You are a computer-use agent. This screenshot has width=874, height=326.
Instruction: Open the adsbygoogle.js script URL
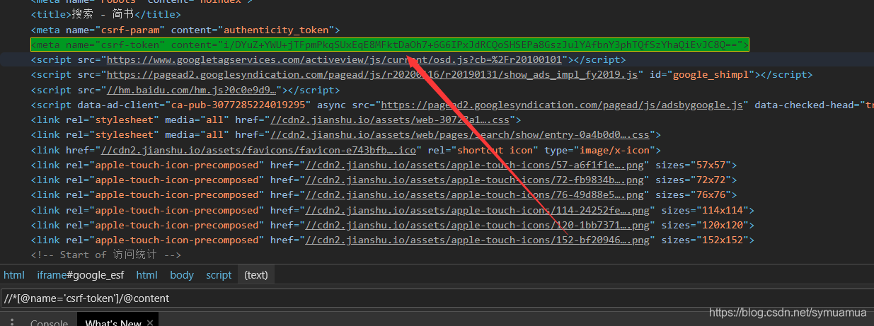(563, 105)
